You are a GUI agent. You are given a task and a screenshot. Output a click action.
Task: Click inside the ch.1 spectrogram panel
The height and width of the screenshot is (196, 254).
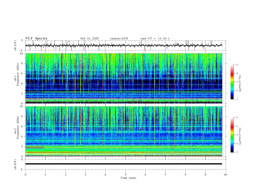tap(123, 78)
